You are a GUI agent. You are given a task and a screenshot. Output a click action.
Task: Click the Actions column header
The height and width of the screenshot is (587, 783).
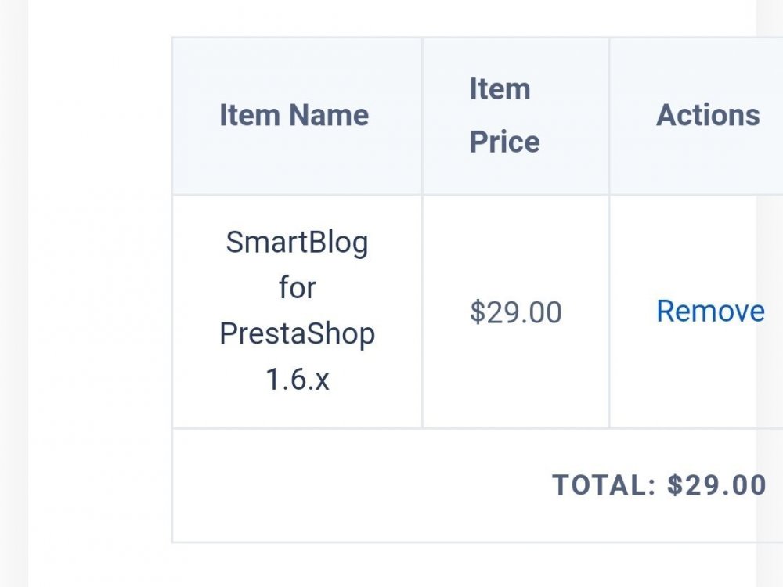[707, 116]
